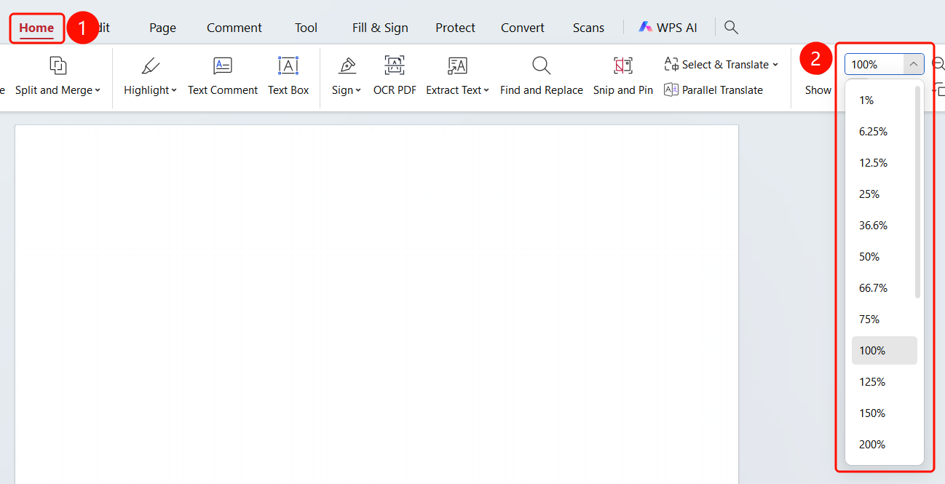945x484 pixels.
Task: Open Find and Replace
Action: [541, 76]
